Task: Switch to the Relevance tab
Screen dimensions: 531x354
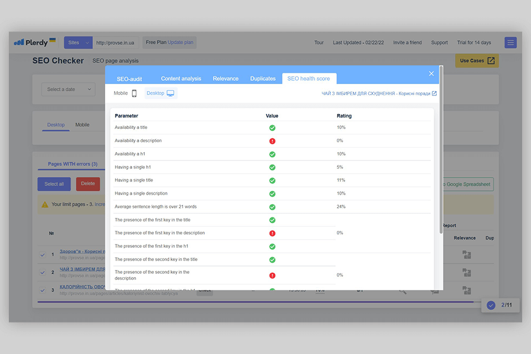Action: pos(226,79)
